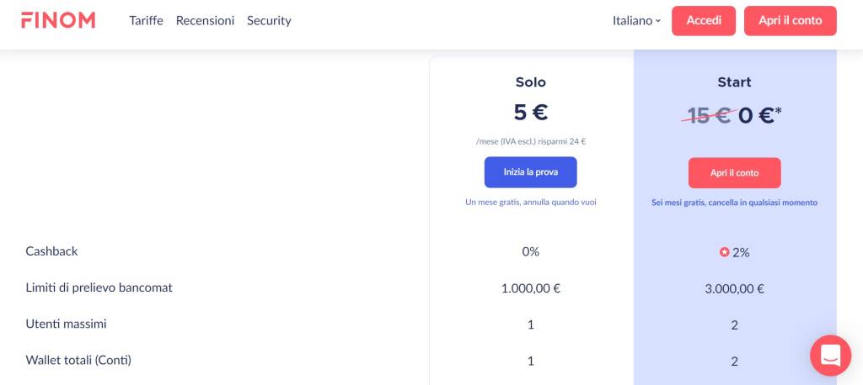This screenshot has height=385, width=863.
Task: Click Sei mesi gratis cancellation note
Action: 734,203
